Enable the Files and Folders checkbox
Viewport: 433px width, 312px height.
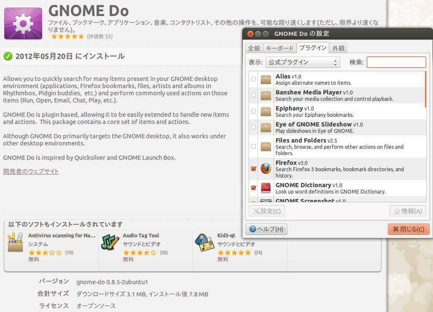click(x=253, y=146)
